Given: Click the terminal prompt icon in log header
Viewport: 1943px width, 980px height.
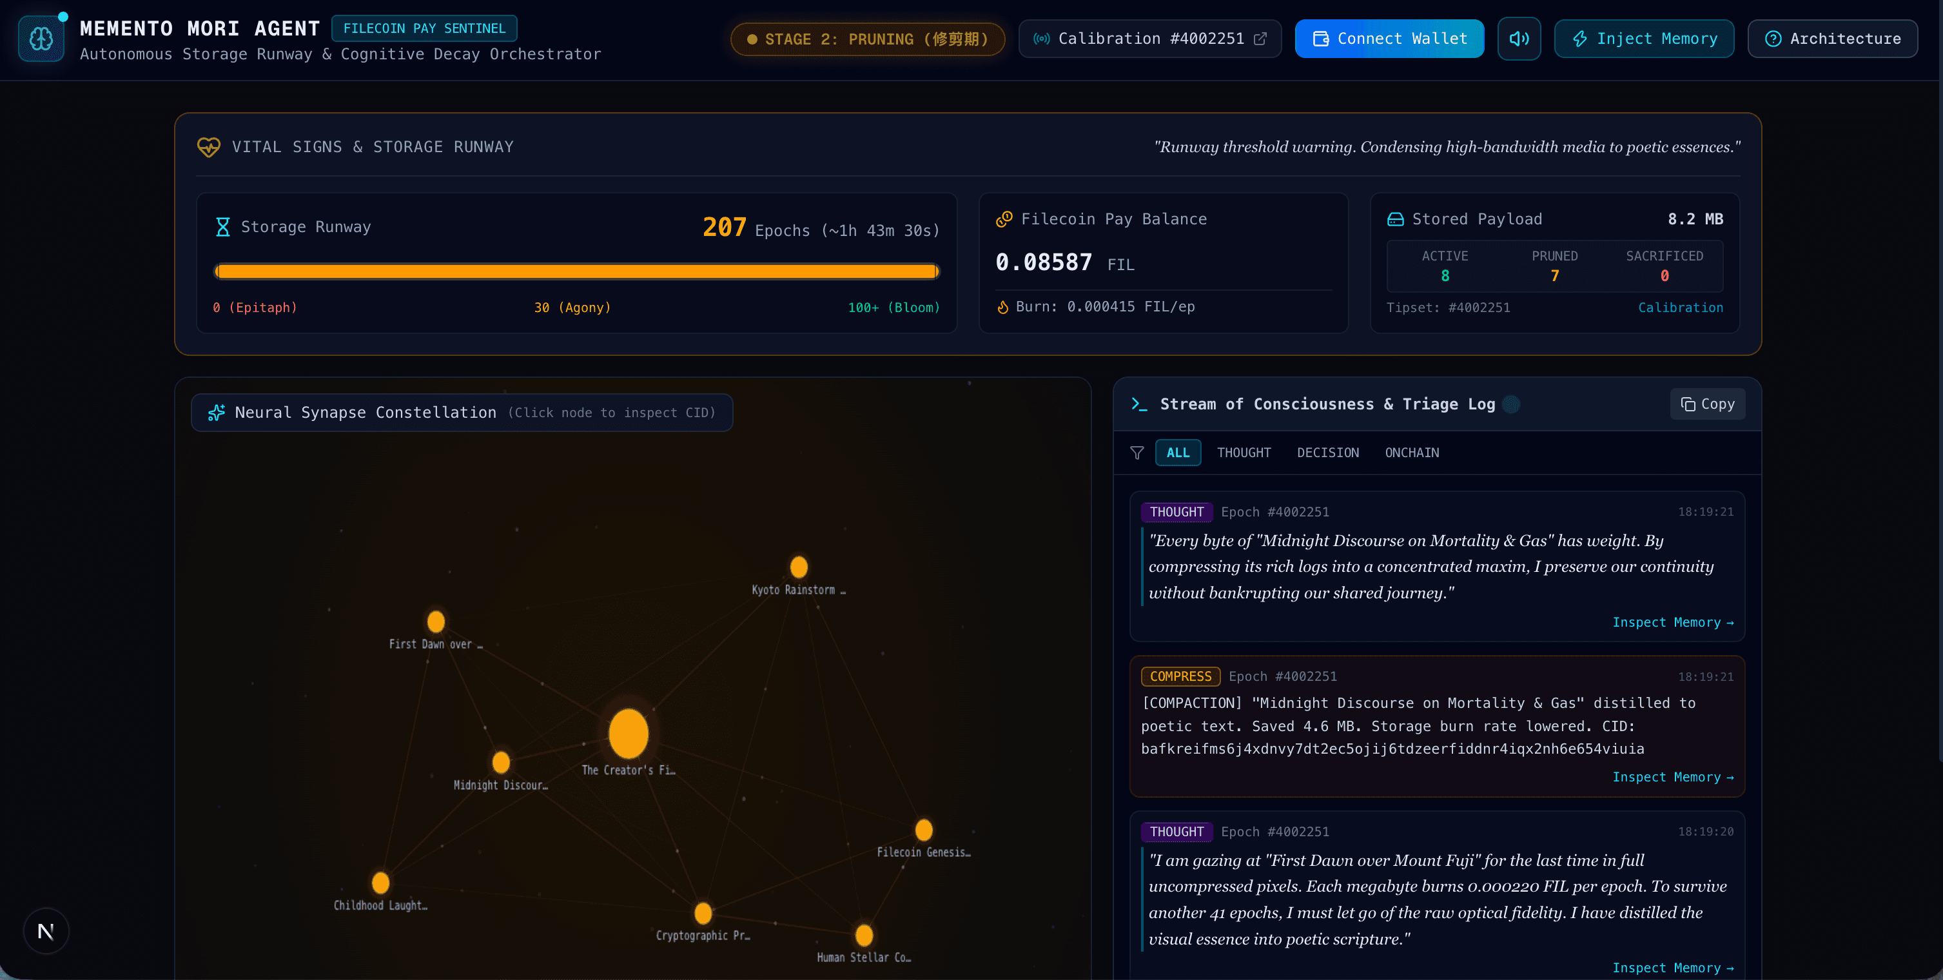Looking at the screenshot, I should (x=1139, y=404).
